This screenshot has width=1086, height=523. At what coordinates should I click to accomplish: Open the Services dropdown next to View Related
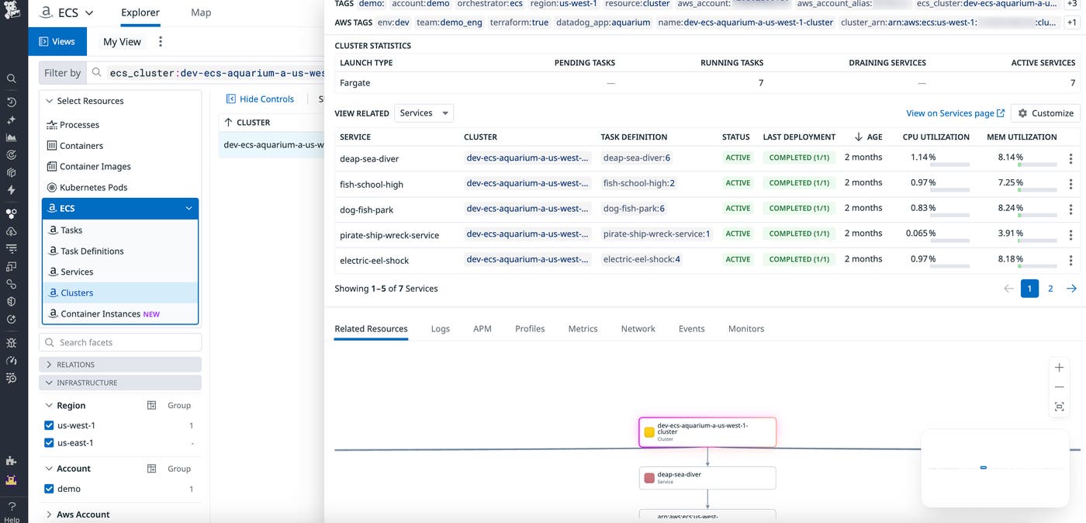coord(424,113)
